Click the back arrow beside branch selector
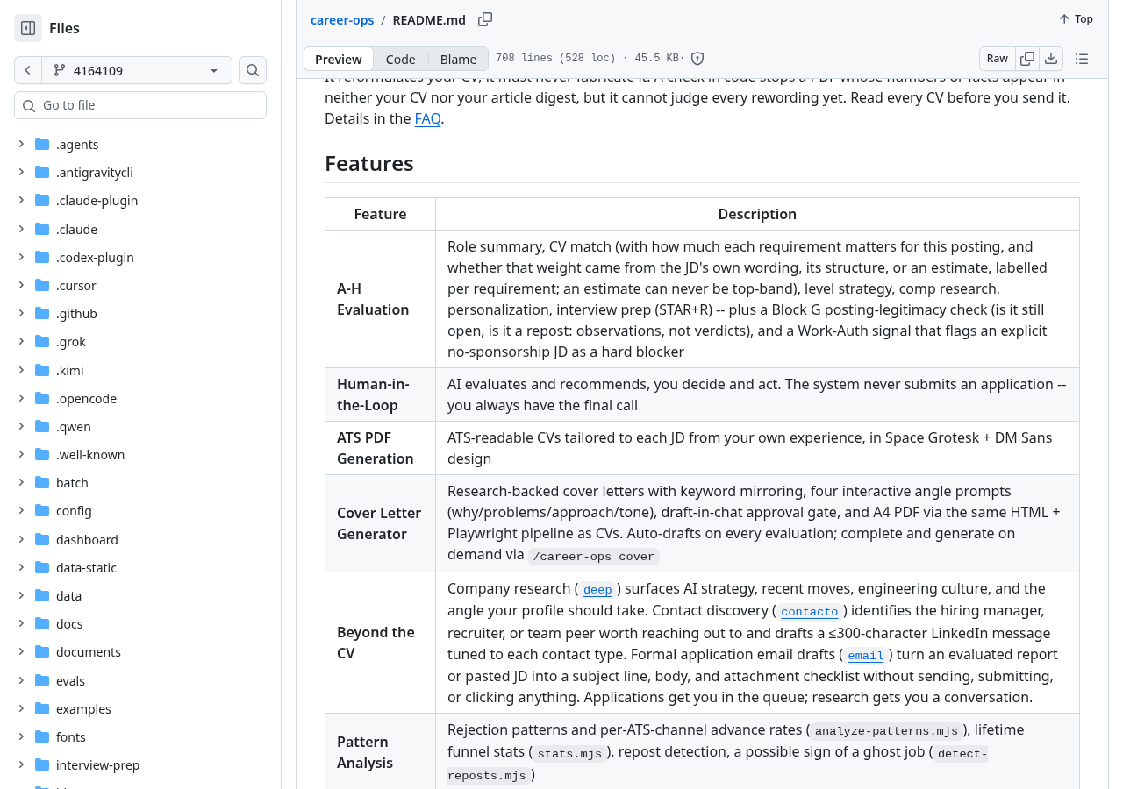 click(28, 70)
